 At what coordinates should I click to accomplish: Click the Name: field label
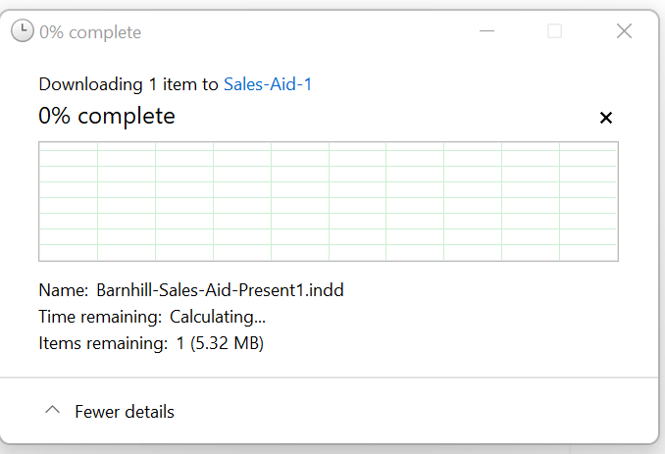click(x=64, y=290)
